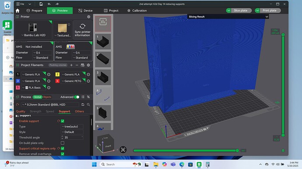Toggle the Enable support checkbox

pyautogui.click(x=63, y=121)
